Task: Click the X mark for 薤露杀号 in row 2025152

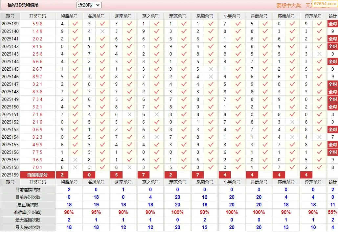Action: pos(292,122)
